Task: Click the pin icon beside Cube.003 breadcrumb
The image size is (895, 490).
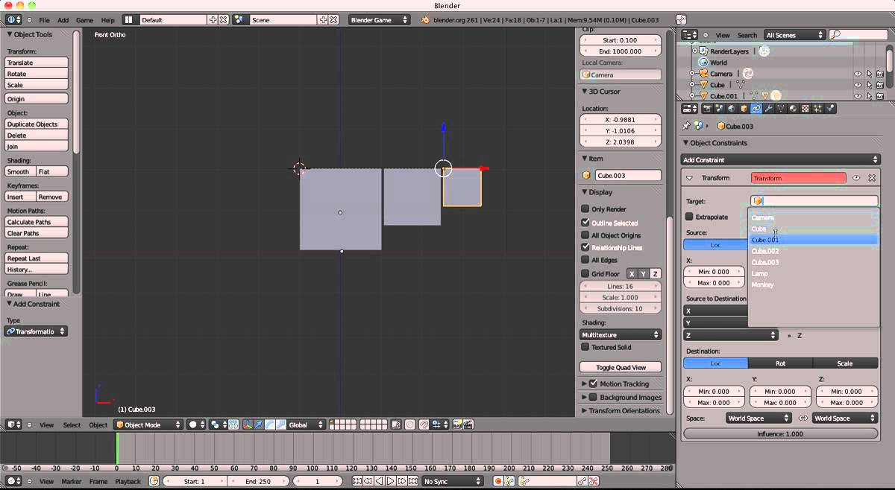Action: [686, 126]
